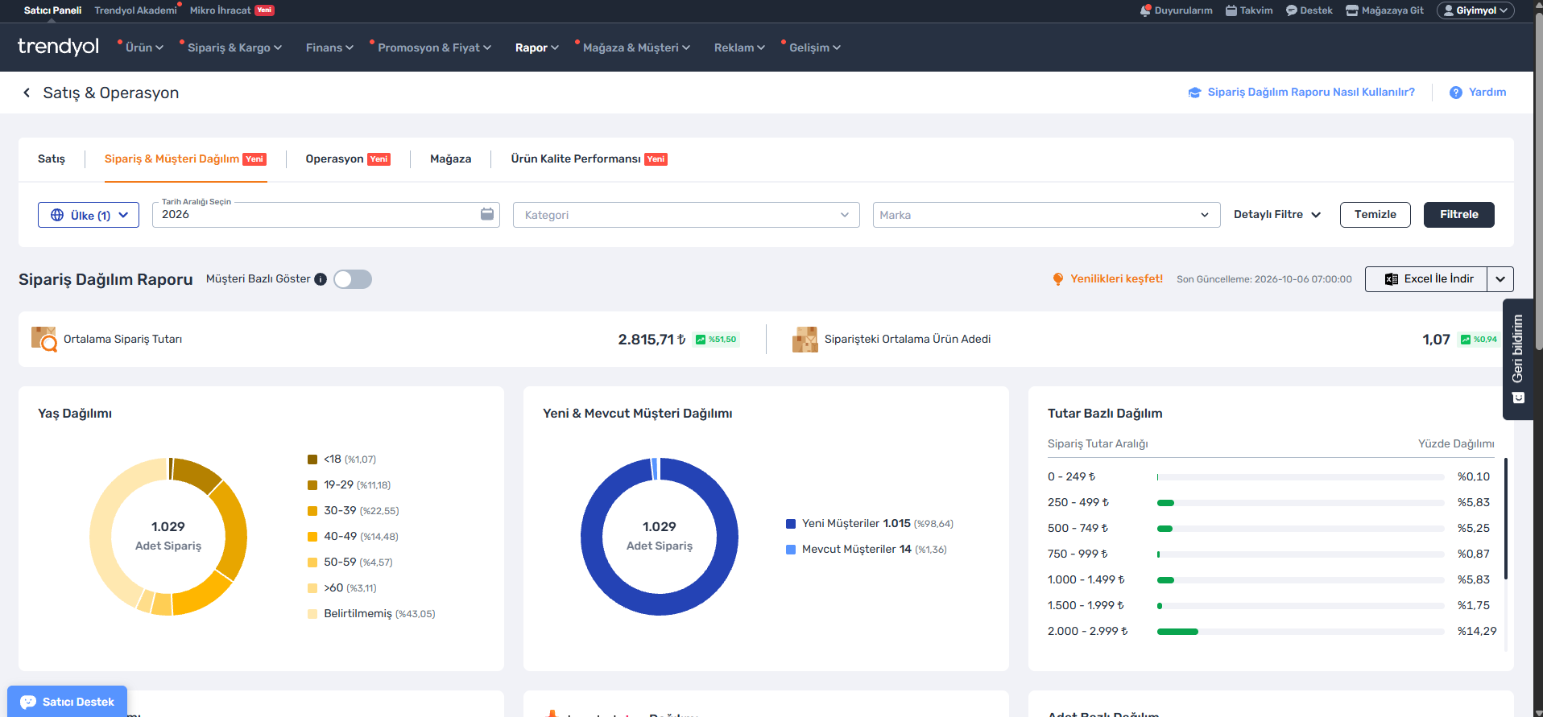Click the Ortalama Sipariş Tutarı box icon
This screenshot has width=1543, height=717.
(x=43, y=339)
